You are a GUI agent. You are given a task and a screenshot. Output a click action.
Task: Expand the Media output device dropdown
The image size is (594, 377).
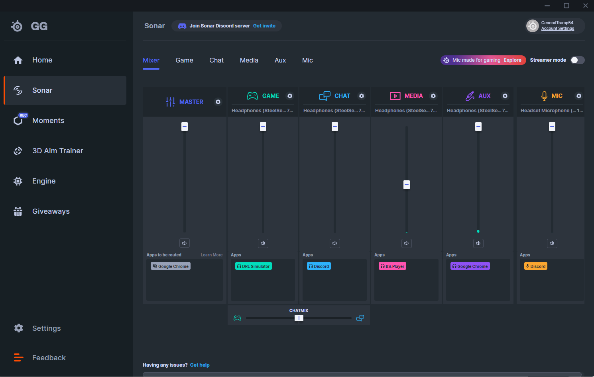pos(406,111)
